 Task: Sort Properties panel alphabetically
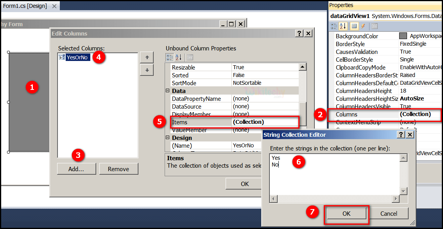coord(342,26)
